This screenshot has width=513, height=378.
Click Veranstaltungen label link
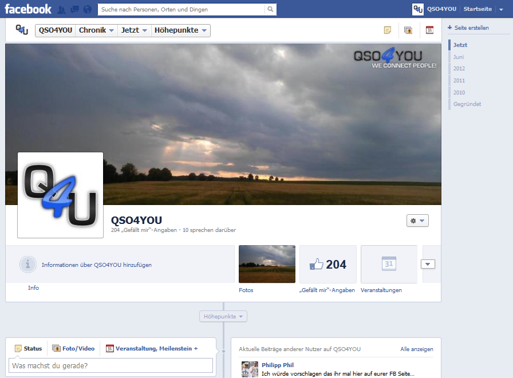coord(381,290)
